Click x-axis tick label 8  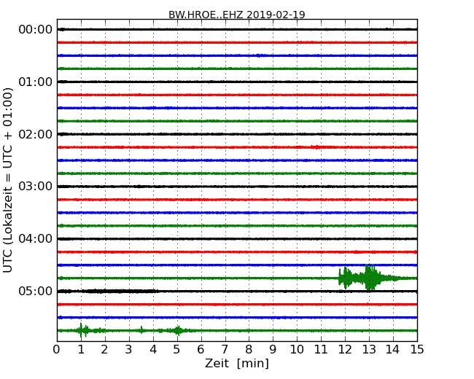point(249,350)
